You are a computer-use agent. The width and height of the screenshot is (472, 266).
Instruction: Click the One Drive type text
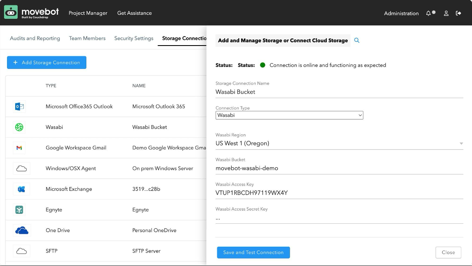tap(58, 230)
